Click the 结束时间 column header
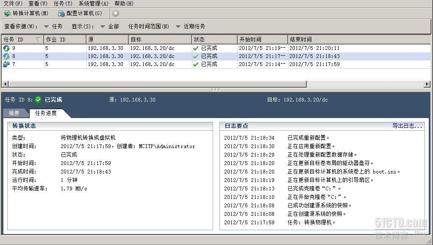Image resolution: width=433 pixels, height=245 pixels. coord(359,39)
